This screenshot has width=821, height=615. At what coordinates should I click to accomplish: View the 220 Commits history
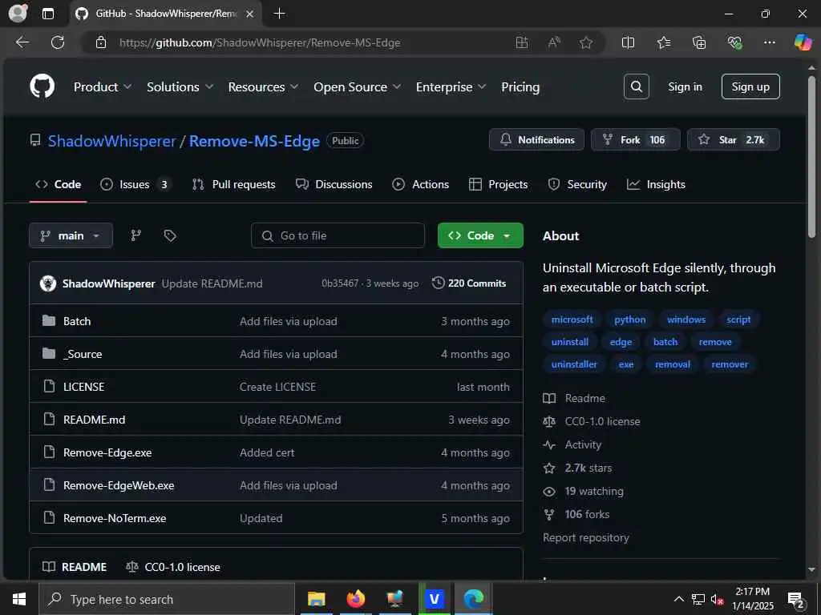point(469,283)
